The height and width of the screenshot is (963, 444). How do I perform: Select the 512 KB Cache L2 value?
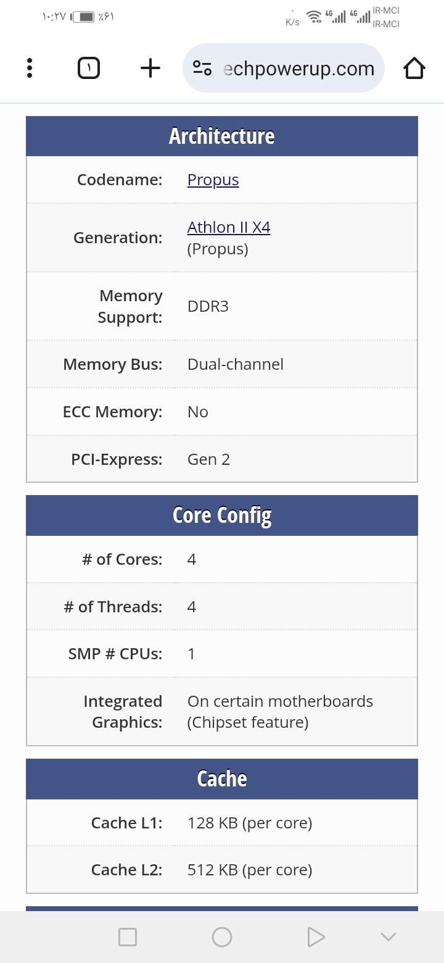[x=250, y=870]
